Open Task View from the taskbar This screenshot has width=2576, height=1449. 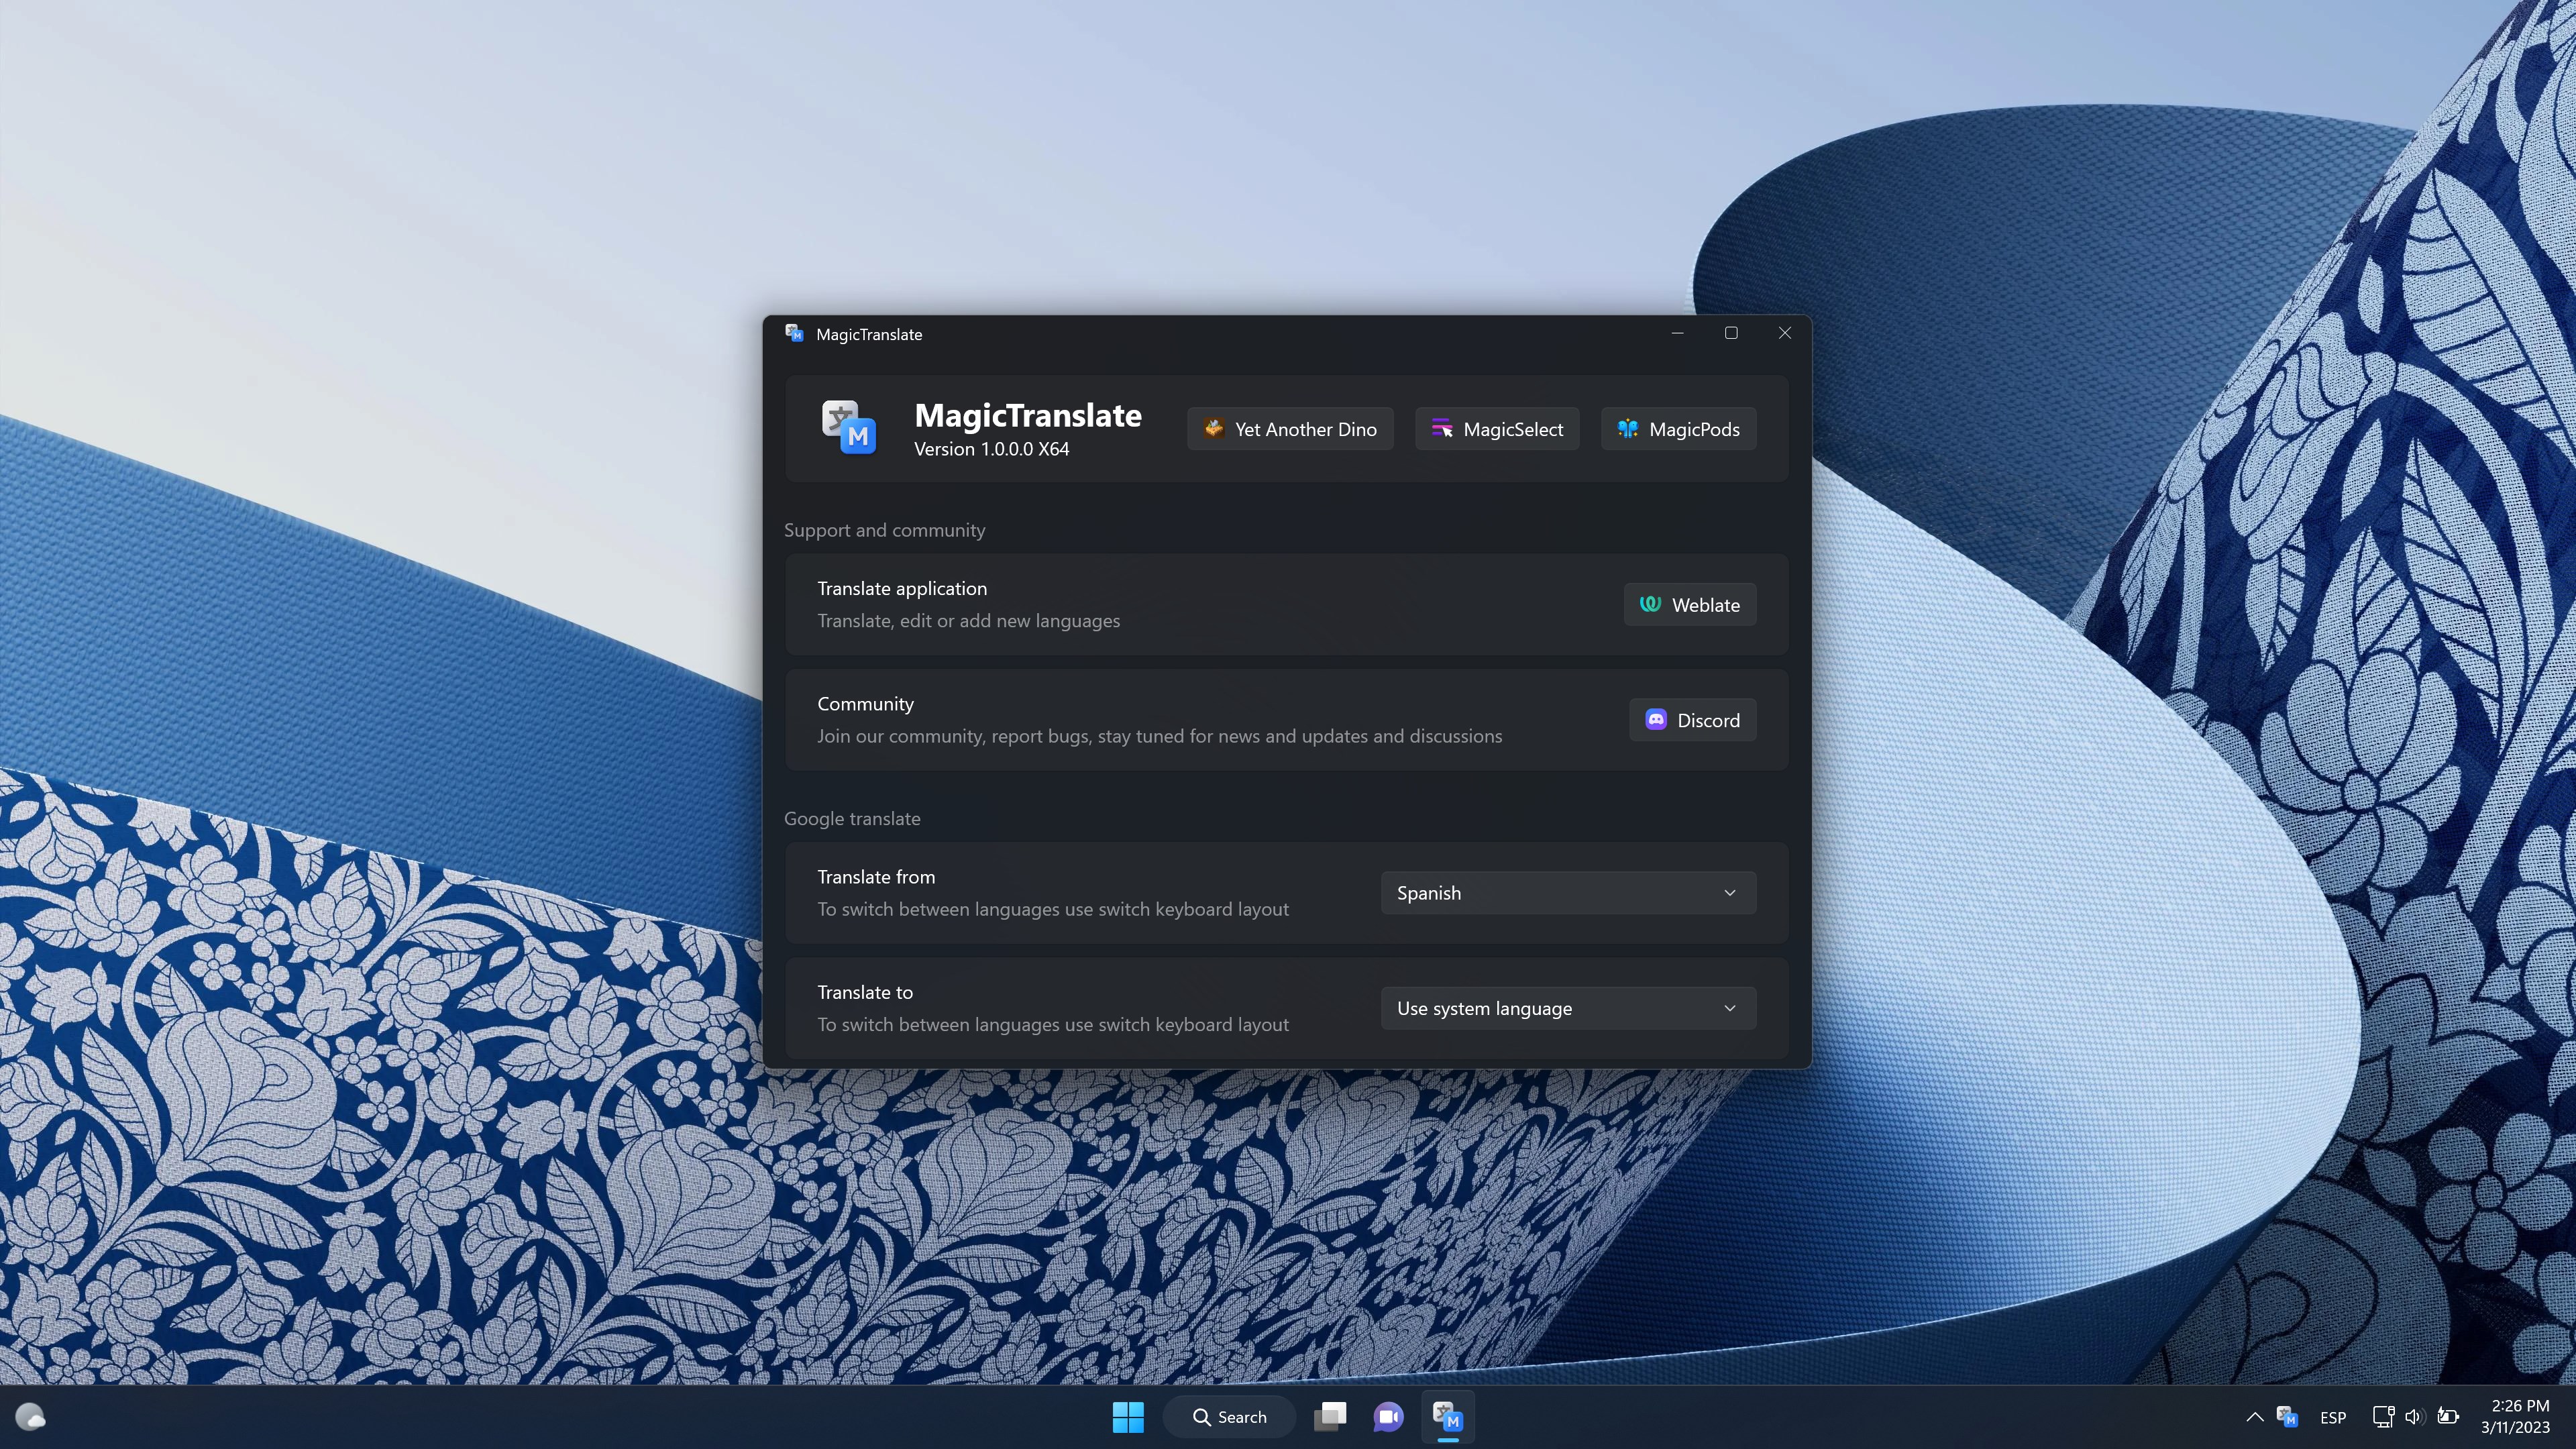1330,1417
